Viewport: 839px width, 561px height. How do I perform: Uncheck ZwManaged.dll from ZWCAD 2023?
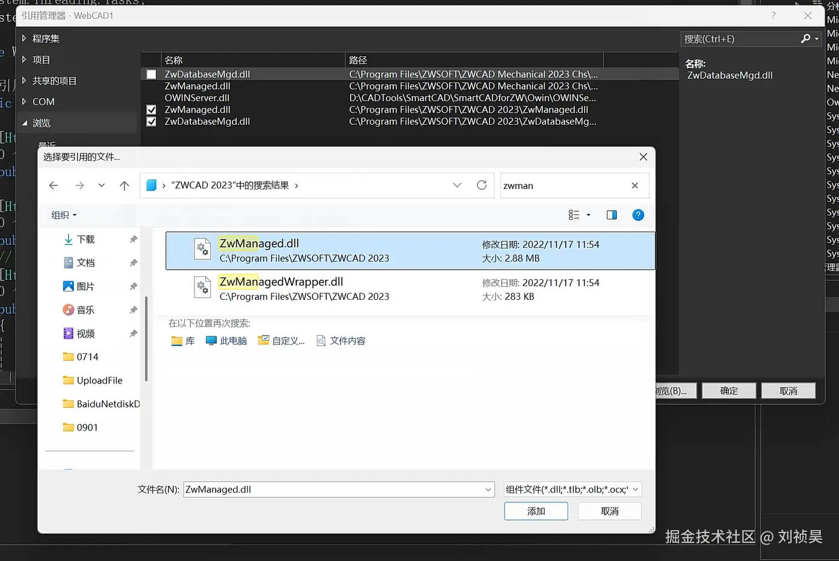coord(151,110)
